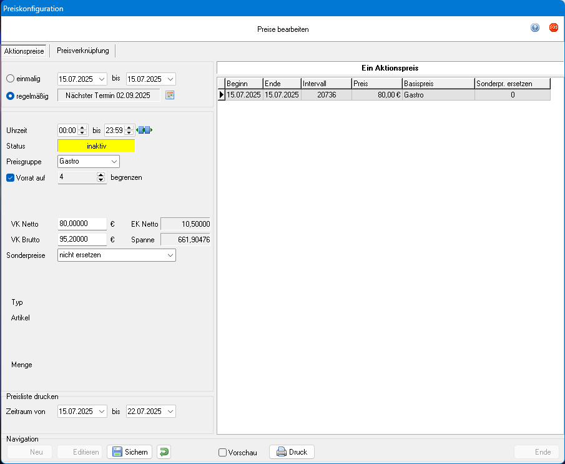Select the regelmäßig radio button
565x464 pixels.
[10, 96]
